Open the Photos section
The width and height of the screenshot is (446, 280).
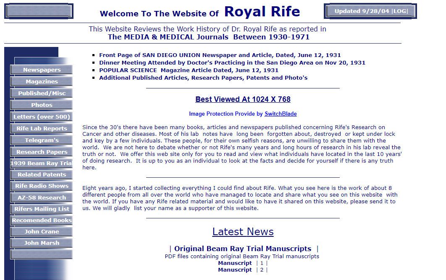coord(42,105)
